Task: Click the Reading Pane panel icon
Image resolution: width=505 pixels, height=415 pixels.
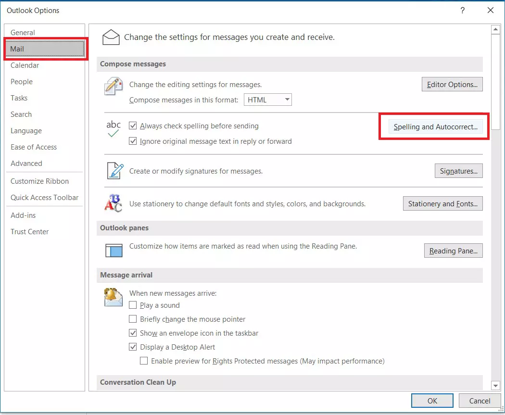Action: coord(114,250)
